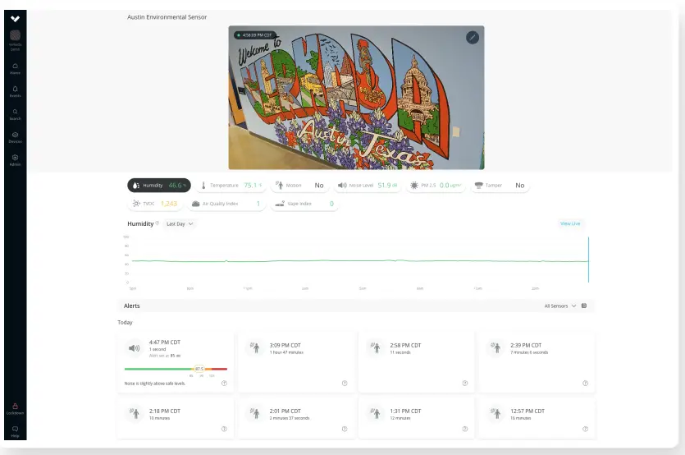Open Devices in the sidebar
The height and width of the screenshot is (455, 685).
(x=16, y=137)
